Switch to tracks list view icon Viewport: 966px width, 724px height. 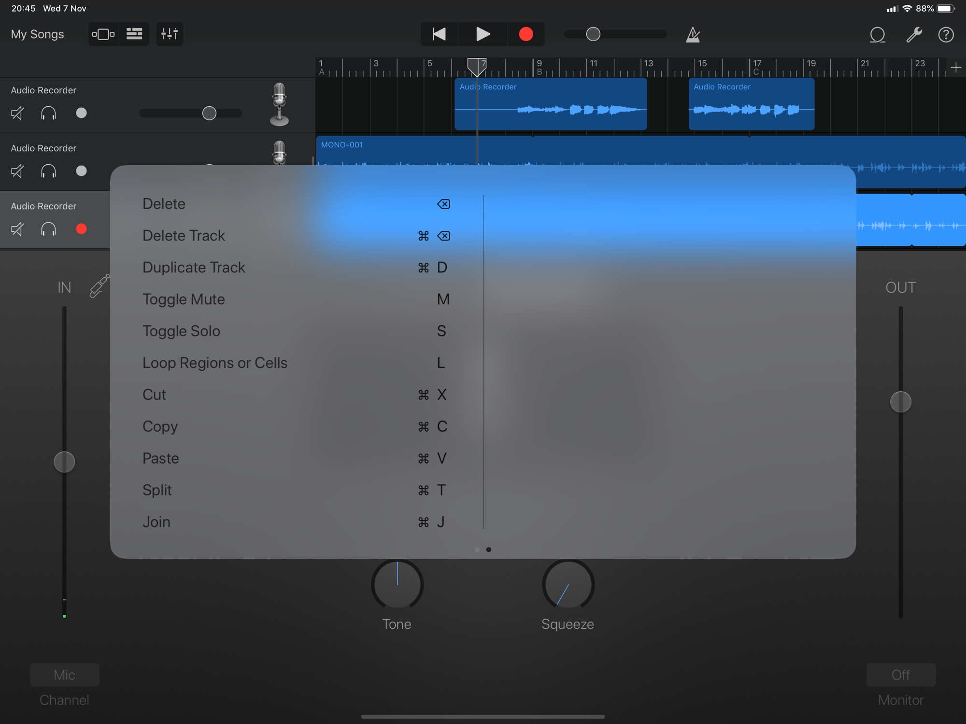pyautogui.click(x=134, y=34)
